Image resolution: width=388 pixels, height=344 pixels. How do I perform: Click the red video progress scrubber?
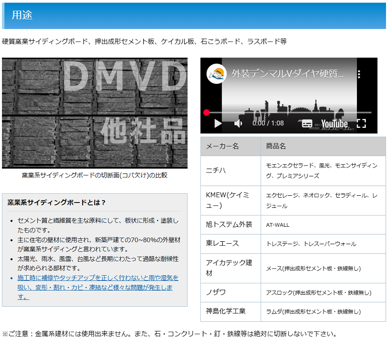click(207, 113)
